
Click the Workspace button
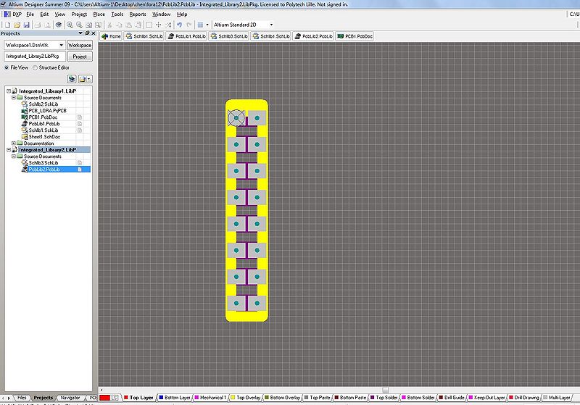pos(80,45)
